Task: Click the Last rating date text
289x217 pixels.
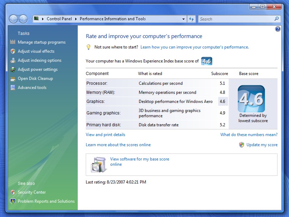Action: [116, 182]
